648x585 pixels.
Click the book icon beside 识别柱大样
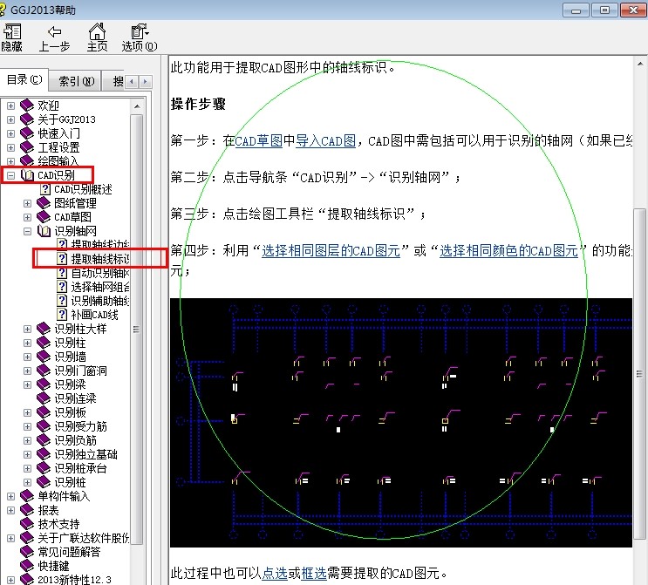coord(44,329)
